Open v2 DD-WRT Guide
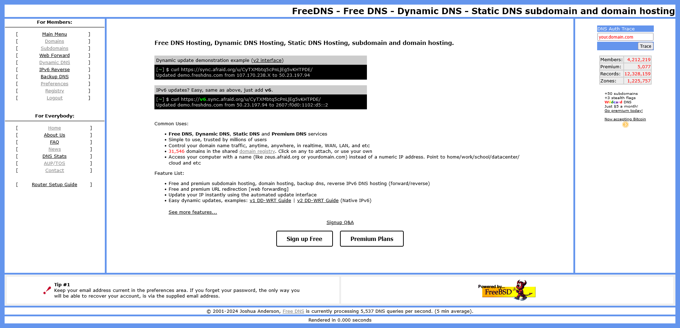This screenshot has height=328, width=680. point(318,201)
